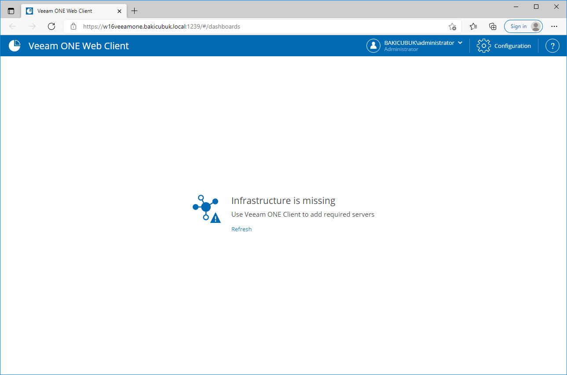Screen dimensions: 567x375
Task: Select the Veeam ONE Web Client tab
Action: tap(74, 11)
